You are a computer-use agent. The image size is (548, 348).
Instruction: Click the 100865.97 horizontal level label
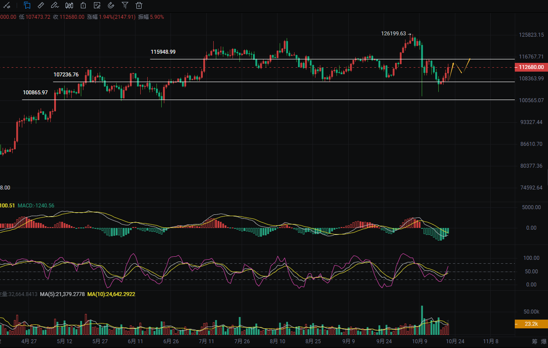[x=35, y=93]
